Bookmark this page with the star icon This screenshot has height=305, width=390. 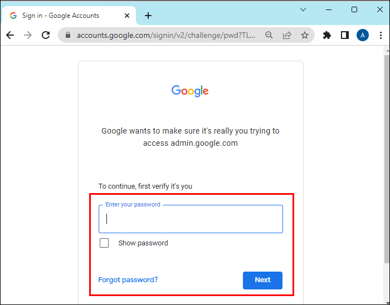click(x=305, y=35)
